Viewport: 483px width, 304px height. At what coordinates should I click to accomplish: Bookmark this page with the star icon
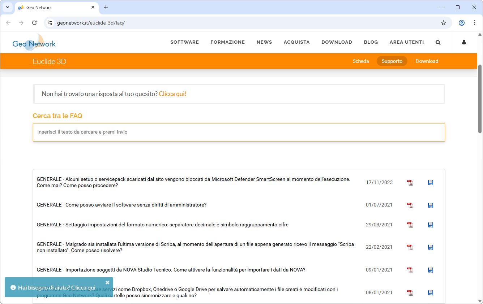point(444,23)
